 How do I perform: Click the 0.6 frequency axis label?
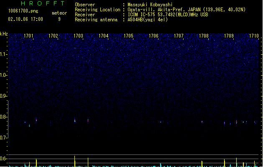coord(3,159)
